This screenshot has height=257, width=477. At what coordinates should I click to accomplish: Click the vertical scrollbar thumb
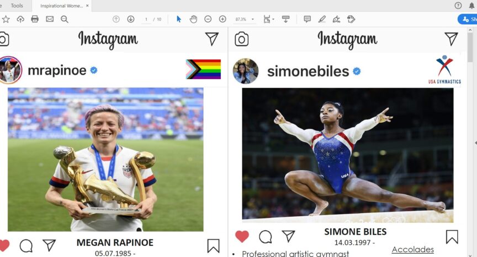[x=470, y=47]
